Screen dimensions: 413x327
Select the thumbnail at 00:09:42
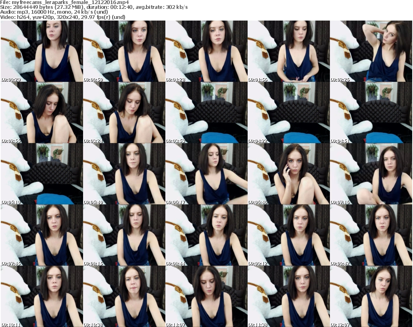click(371, 235)
